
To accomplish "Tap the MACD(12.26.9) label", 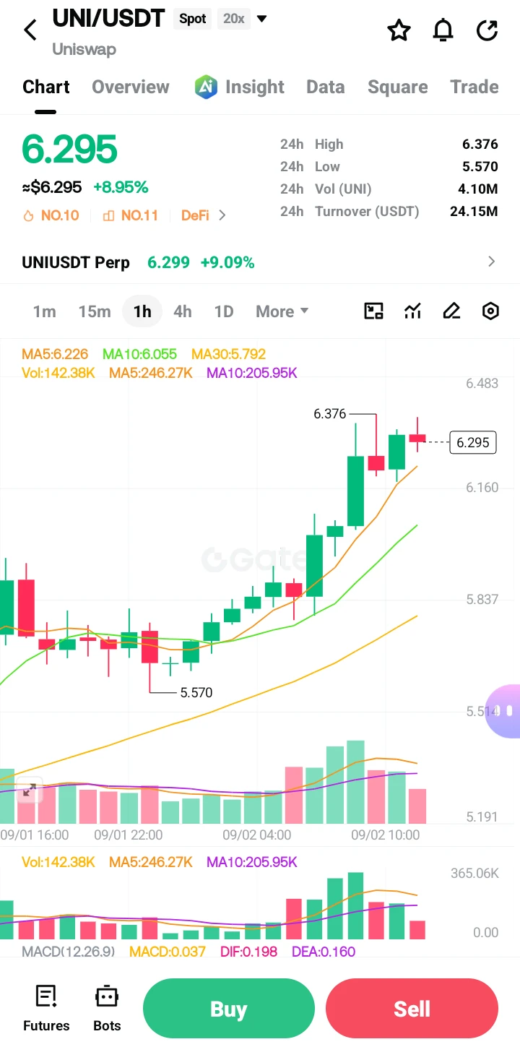I will coord(69,951).
